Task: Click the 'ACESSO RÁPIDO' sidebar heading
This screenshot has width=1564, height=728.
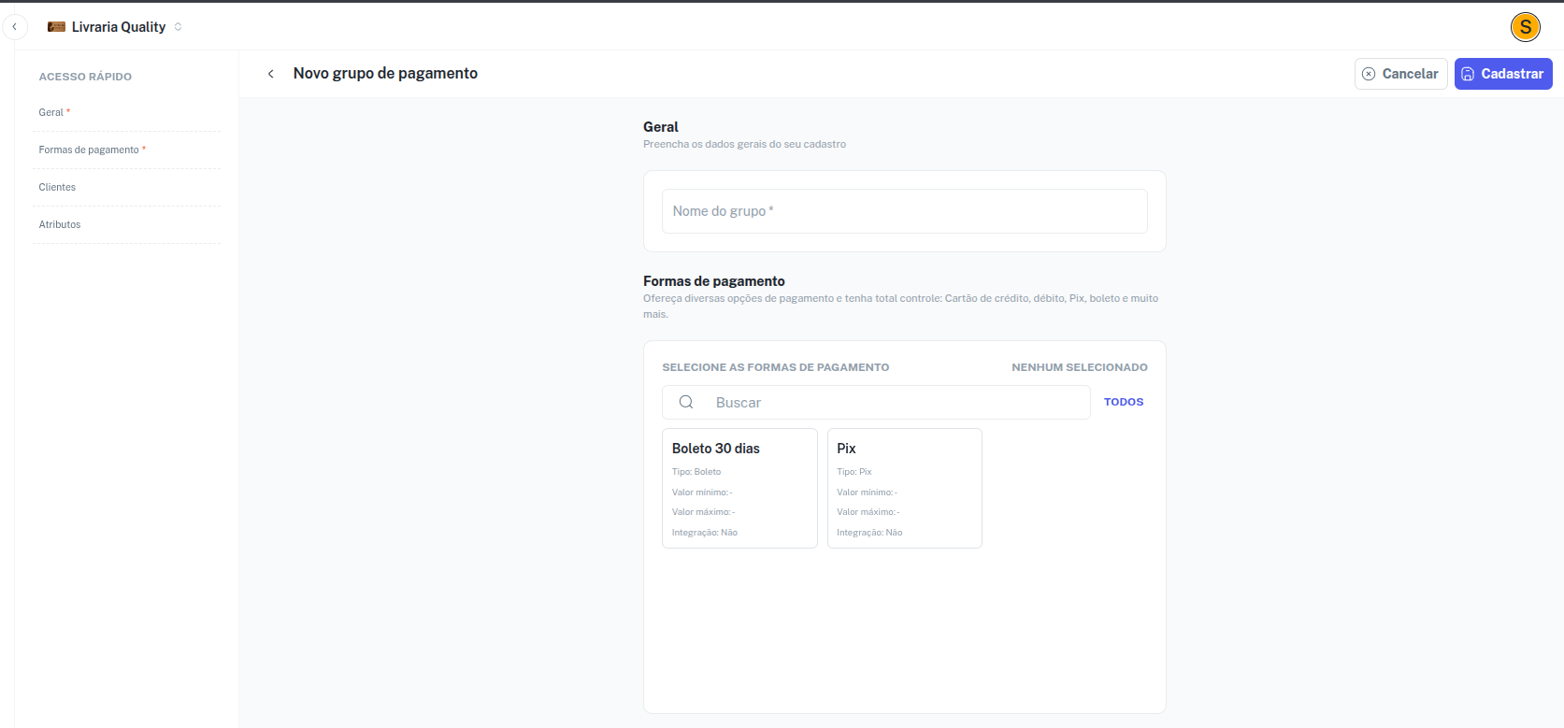Action: 85,77
